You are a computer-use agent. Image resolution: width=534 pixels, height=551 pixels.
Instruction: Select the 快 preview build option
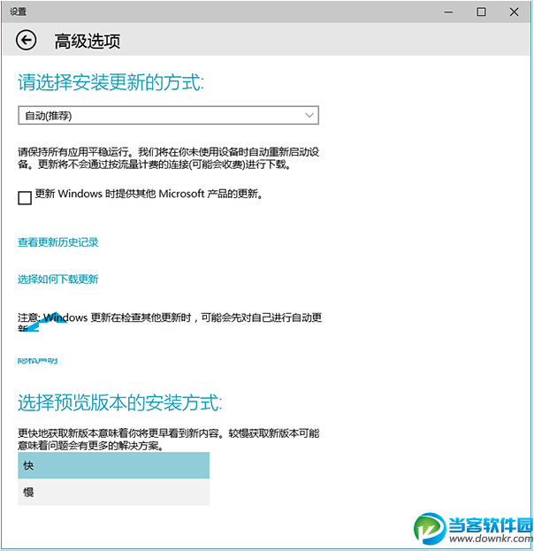pyautogui.click(x=113, y=465)
